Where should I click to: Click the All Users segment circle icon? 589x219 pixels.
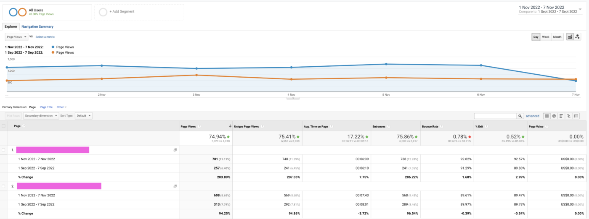click(18, 12)
